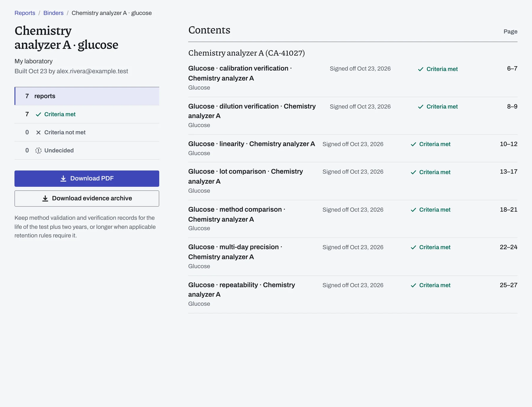532x407 pixels.
Task: Filter by 7 Criteria met
Action: [x=87, y=114]
